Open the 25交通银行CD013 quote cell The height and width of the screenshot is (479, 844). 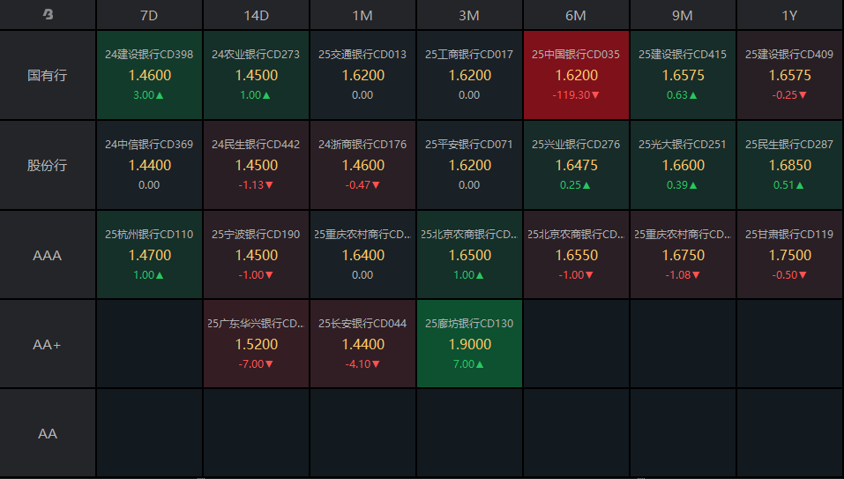coord(362,75)
